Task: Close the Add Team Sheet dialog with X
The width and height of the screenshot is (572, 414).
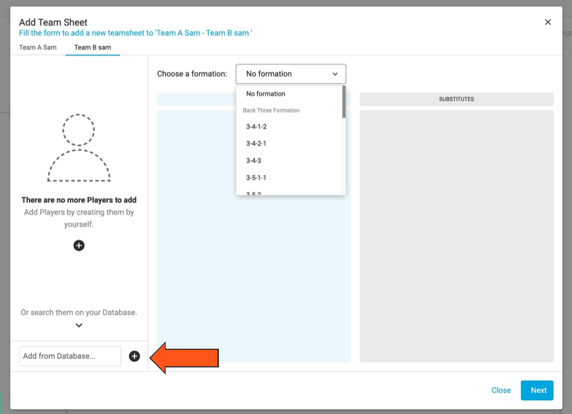Action: click(548, 22)
